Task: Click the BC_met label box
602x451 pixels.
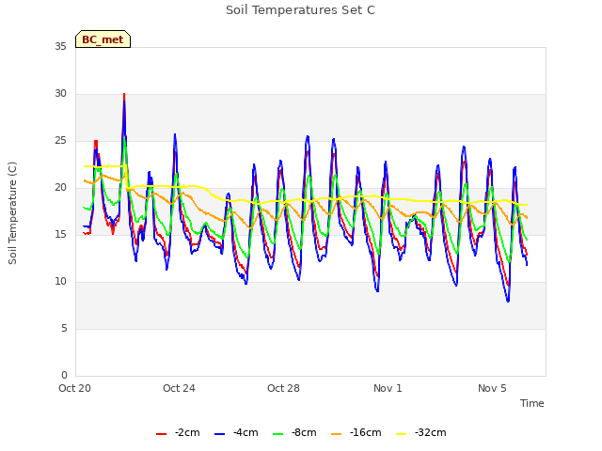Action: (103, 39)
